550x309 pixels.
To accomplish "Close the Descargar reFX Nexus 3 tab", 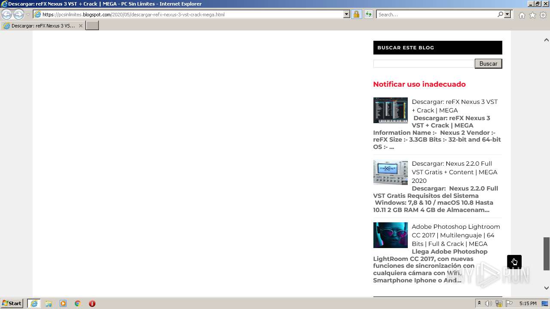I will click(x=80, y=26).
